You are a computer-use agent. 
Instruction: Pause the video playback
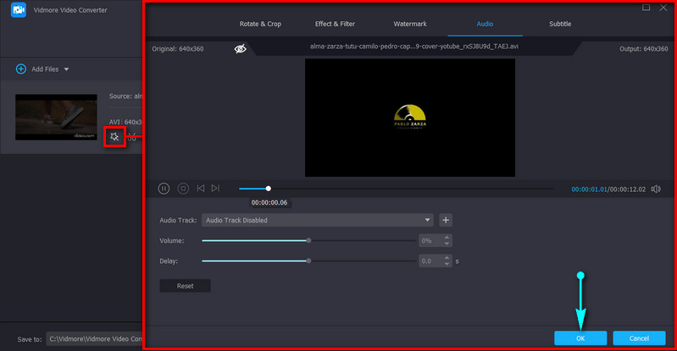coord(164,189)
